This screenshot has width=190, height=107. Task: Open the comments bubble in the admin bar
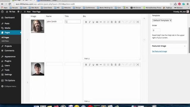click(x=19, y=12)
